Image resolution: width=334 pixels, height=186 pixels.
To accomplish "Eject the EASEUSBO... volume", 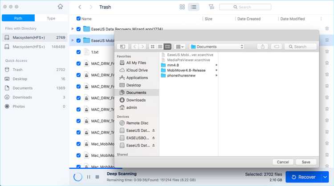I will click(153, 138).
